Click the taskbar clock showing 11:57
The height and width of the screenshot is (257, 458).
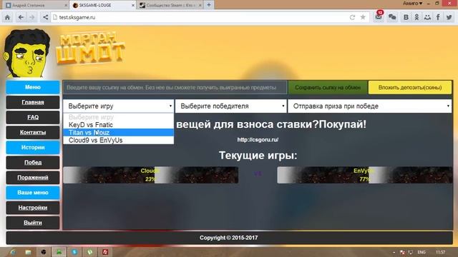tap(440, 252)
